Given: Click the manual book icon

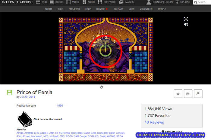Looking at the screenshot, I should 25,119.
